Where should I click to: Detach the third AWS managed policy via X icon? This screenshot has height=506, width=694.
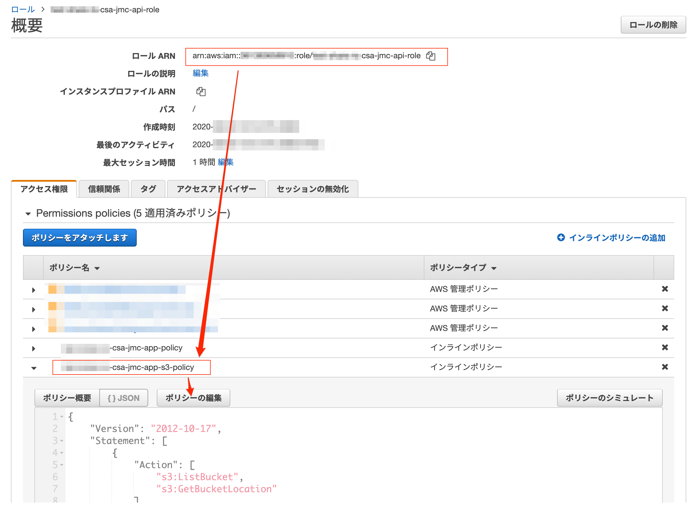[665, 328]
